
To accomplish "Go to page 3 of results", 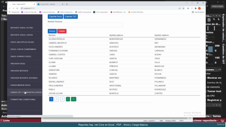I will (x=63, y=99).
